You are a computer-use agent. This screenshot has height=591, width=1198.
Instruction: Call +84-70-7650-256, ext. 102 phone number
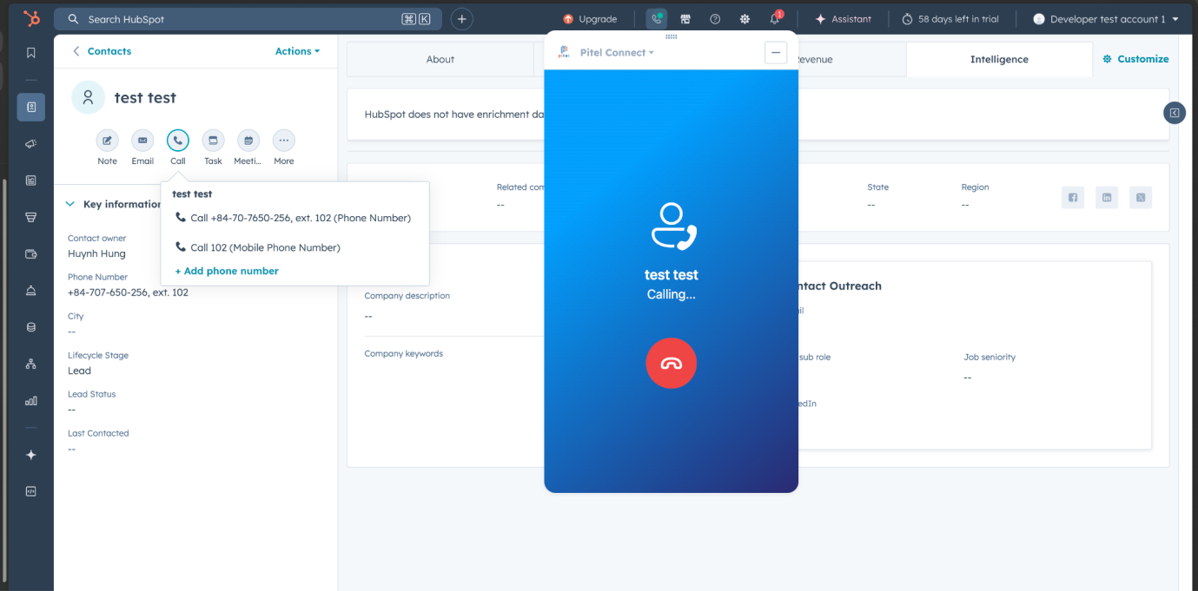point(294,218)
